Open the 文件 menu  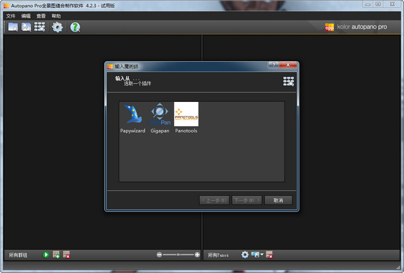[x=11, y=16]
